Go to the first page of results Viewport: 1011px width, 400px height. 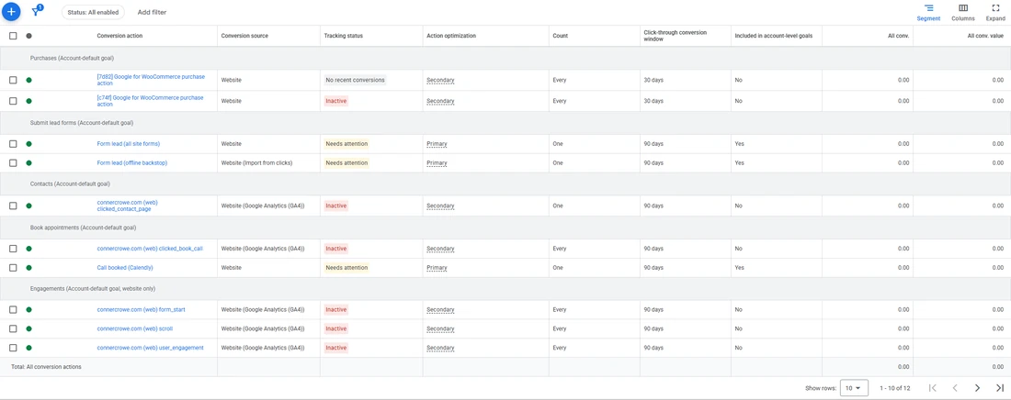tap(932, 388)
